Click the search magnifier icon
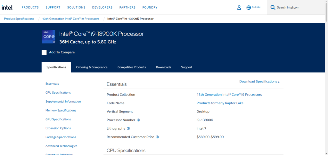The width and height of the screenshot is (328, 155). pos(273,7)
